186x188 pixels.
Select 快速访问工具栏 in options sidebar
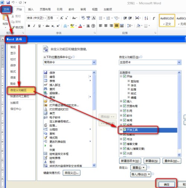(x=20, y=96)
